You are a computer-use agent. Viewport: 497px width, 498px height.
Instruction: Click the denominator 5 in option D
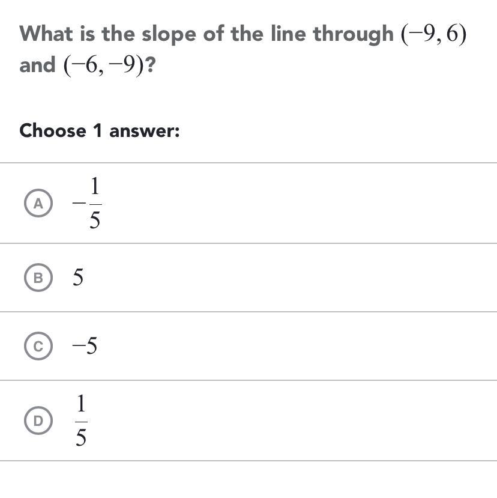point(81,437)
